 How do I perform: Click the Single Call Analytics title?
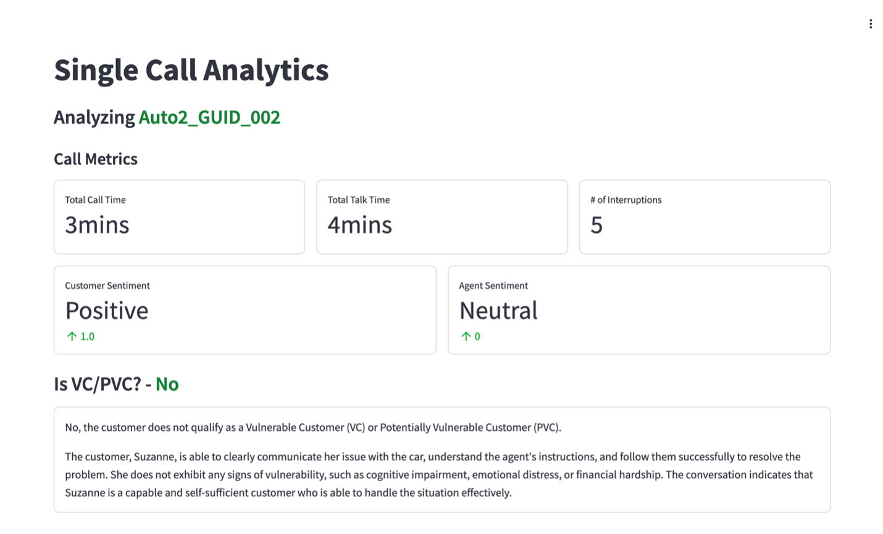pyautogui.click(x=191, y=70)
